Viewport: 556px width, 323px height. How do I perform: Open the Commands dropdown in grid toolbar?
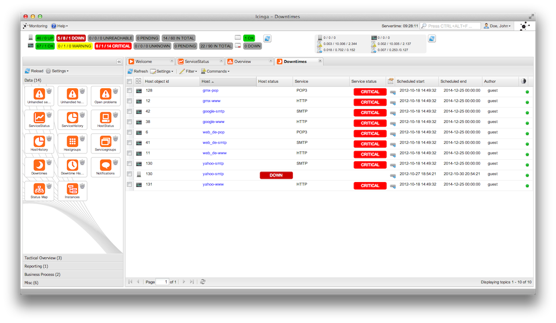coord(215,71)
